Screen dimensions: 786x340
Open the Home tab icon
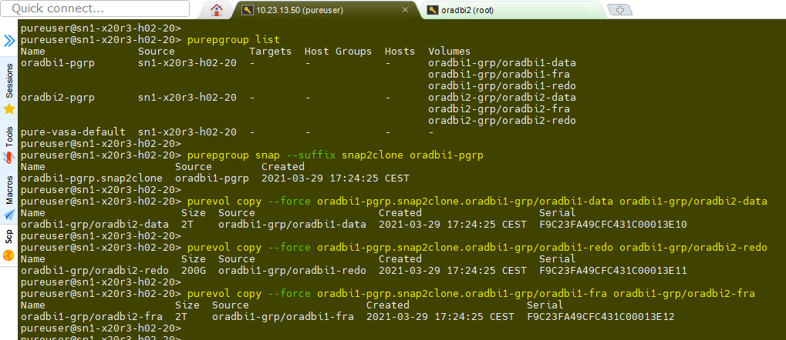(x=217, y=9)
